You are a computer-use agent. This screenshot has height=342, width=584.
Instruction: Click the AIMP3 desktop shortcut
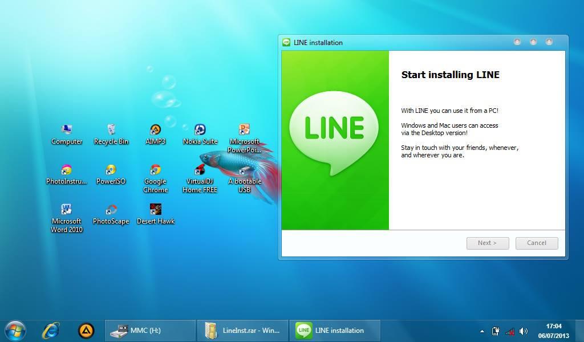click(x=155, y=131)
